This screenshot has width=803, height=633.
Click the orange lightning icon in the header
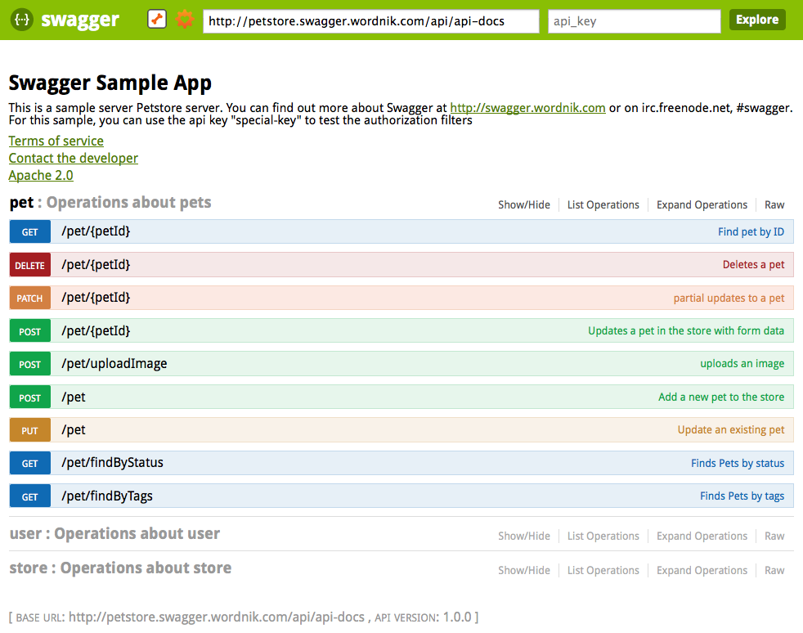pos(155,18)
